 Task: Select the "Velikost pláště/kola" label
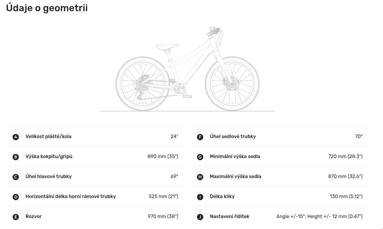(48, 137)
